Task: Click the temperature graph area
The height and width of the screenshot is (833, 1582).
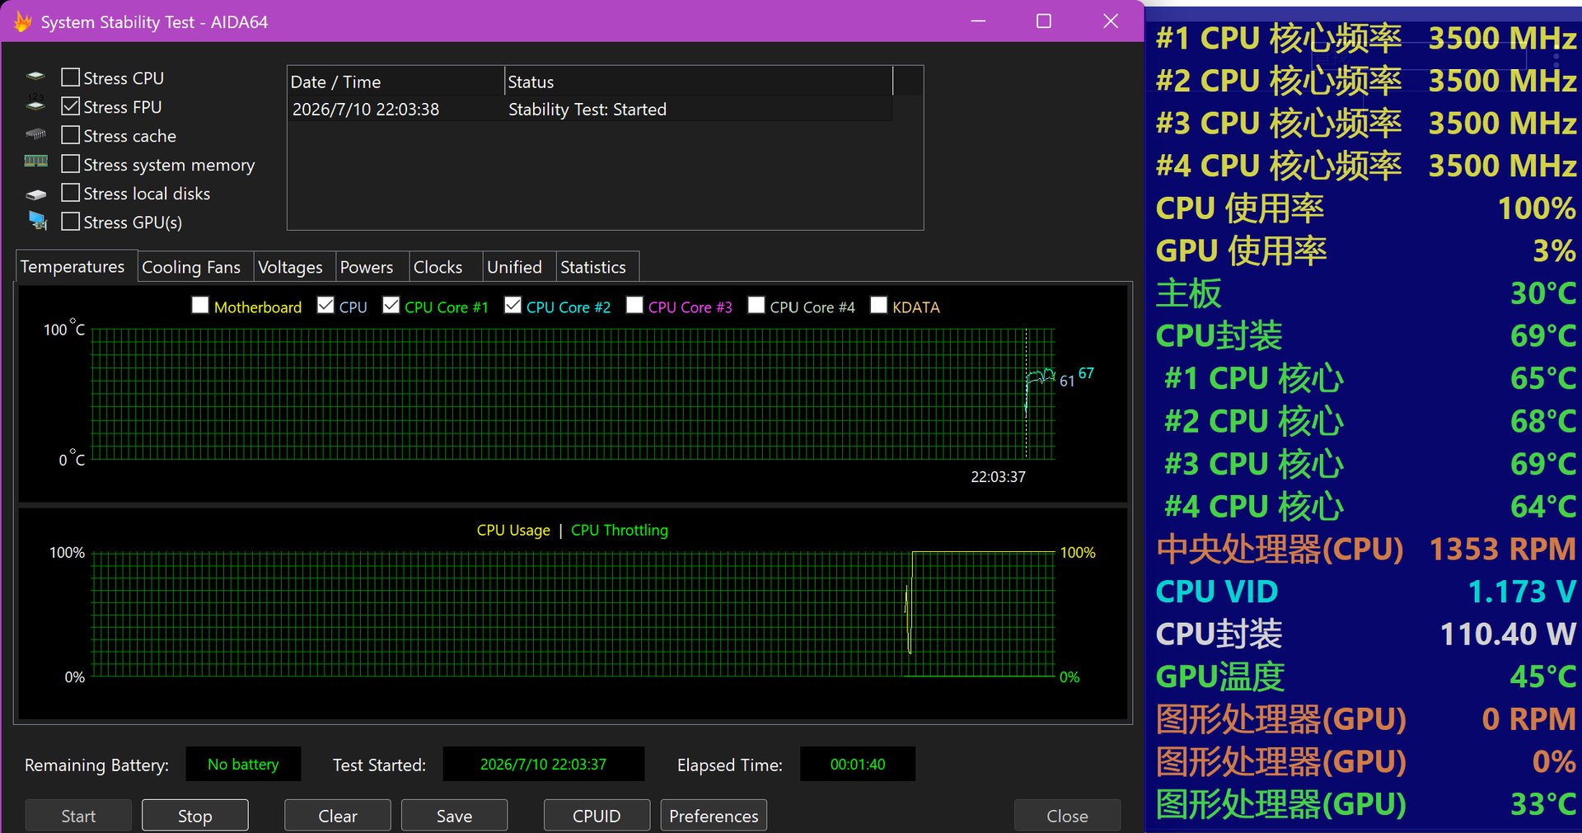Action: pyautogui.click(x=573, y=394)
